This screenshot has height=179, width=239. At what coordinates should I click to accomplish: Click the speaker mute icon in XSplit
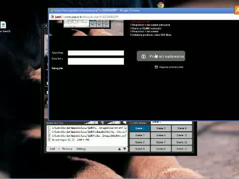(x=124, y=123)
